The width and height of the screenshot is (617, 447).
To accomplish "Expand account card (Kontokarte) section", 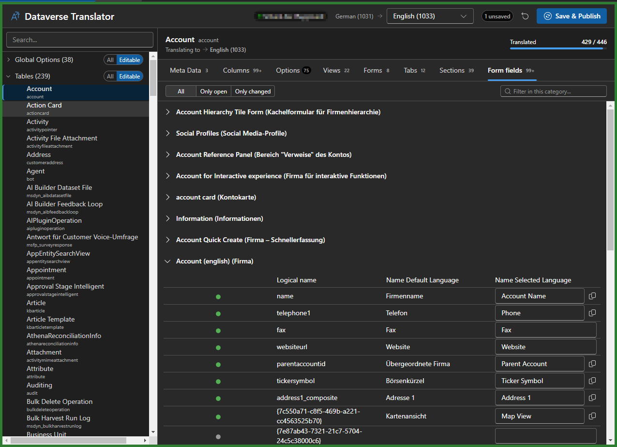I will [x=168, y=197].
